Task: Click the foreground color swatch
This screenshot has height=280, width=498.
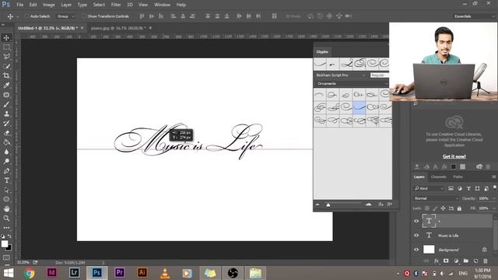Action: point(4,243)
